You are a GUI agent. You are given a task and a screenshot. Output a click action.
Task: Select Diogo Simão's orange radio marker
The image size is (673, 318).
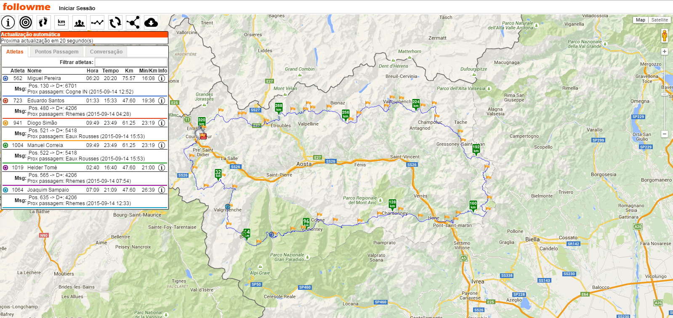pyautogui.click(x=5, y=123)
